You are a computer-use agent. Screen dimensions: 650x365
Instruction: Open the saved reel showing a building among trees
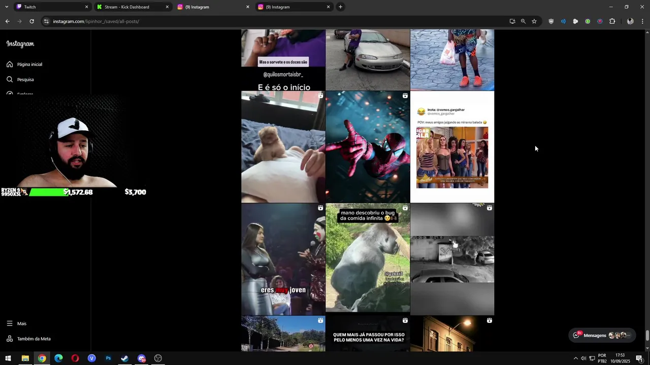(x=283, y=334)
